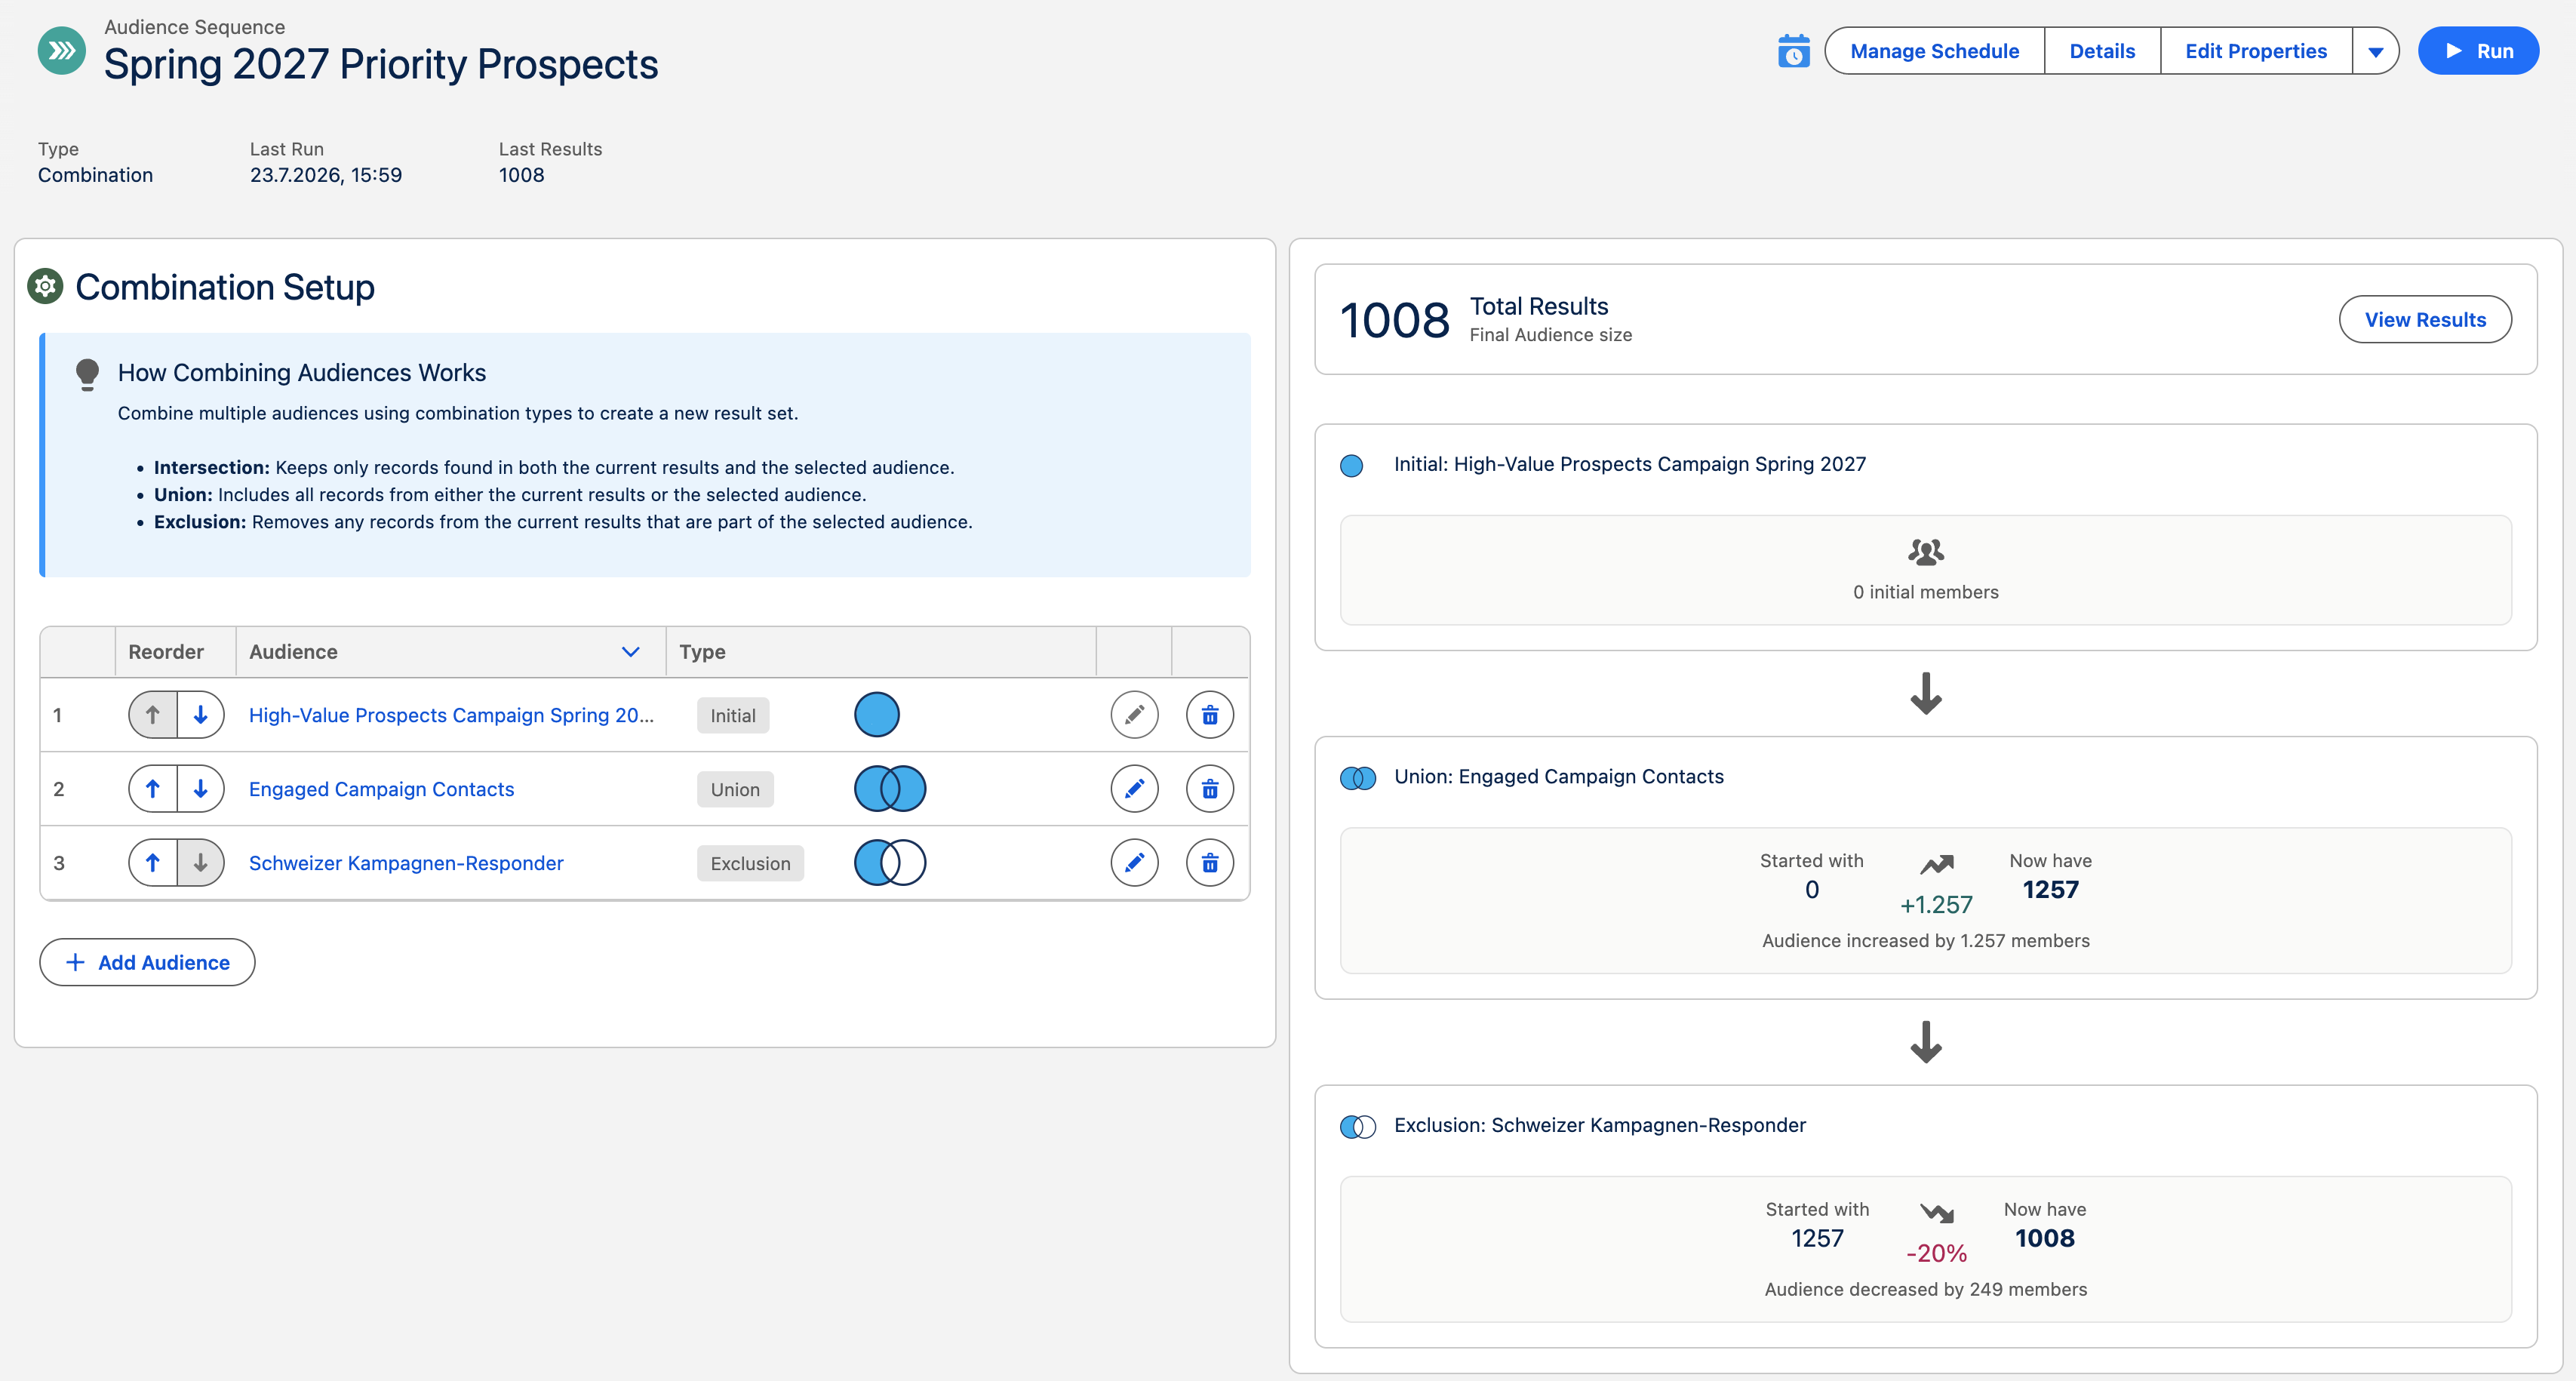
Task: Move Engaged Campaign Contacts row up
Action: [x=153, y=789]
